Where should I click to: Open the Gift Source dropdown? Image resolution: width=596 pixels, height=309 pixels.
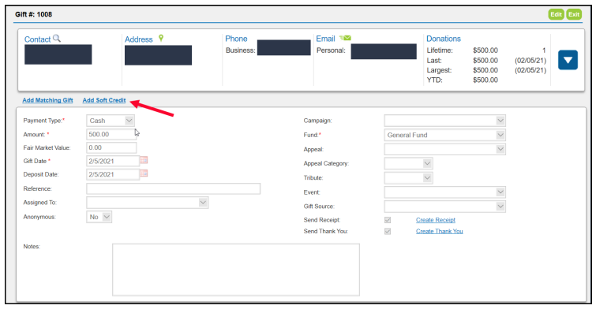pyautogui.click(x=444, y=207)
